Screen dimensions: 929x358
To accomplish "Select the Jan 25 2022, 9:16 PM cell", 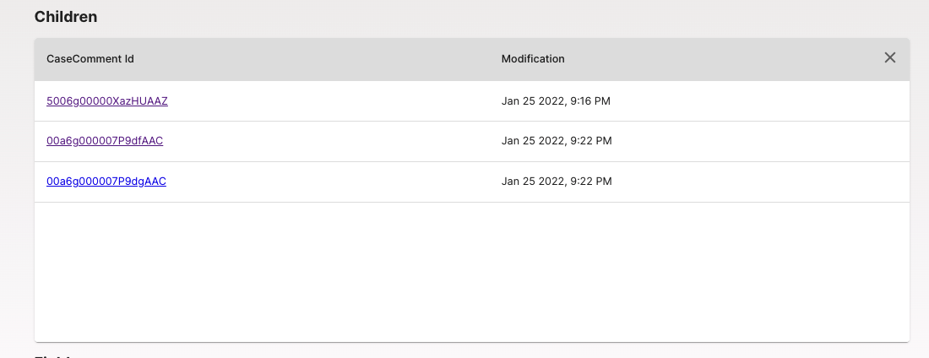I will pyautogui.click(x=556, y=100).
